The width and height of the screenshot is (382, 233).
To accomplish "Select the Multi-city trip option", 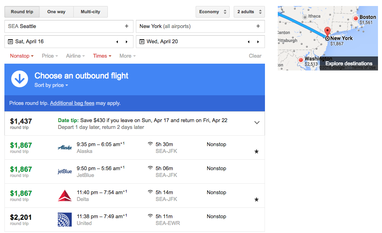I will tap(90, 12).
